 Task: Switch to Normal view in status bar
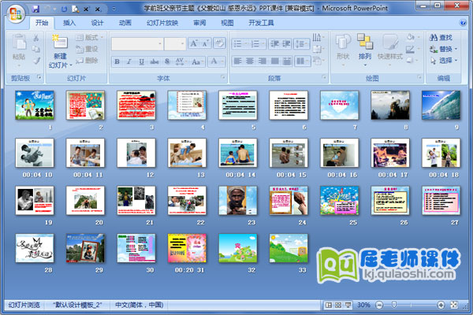[x=328, y=305]
